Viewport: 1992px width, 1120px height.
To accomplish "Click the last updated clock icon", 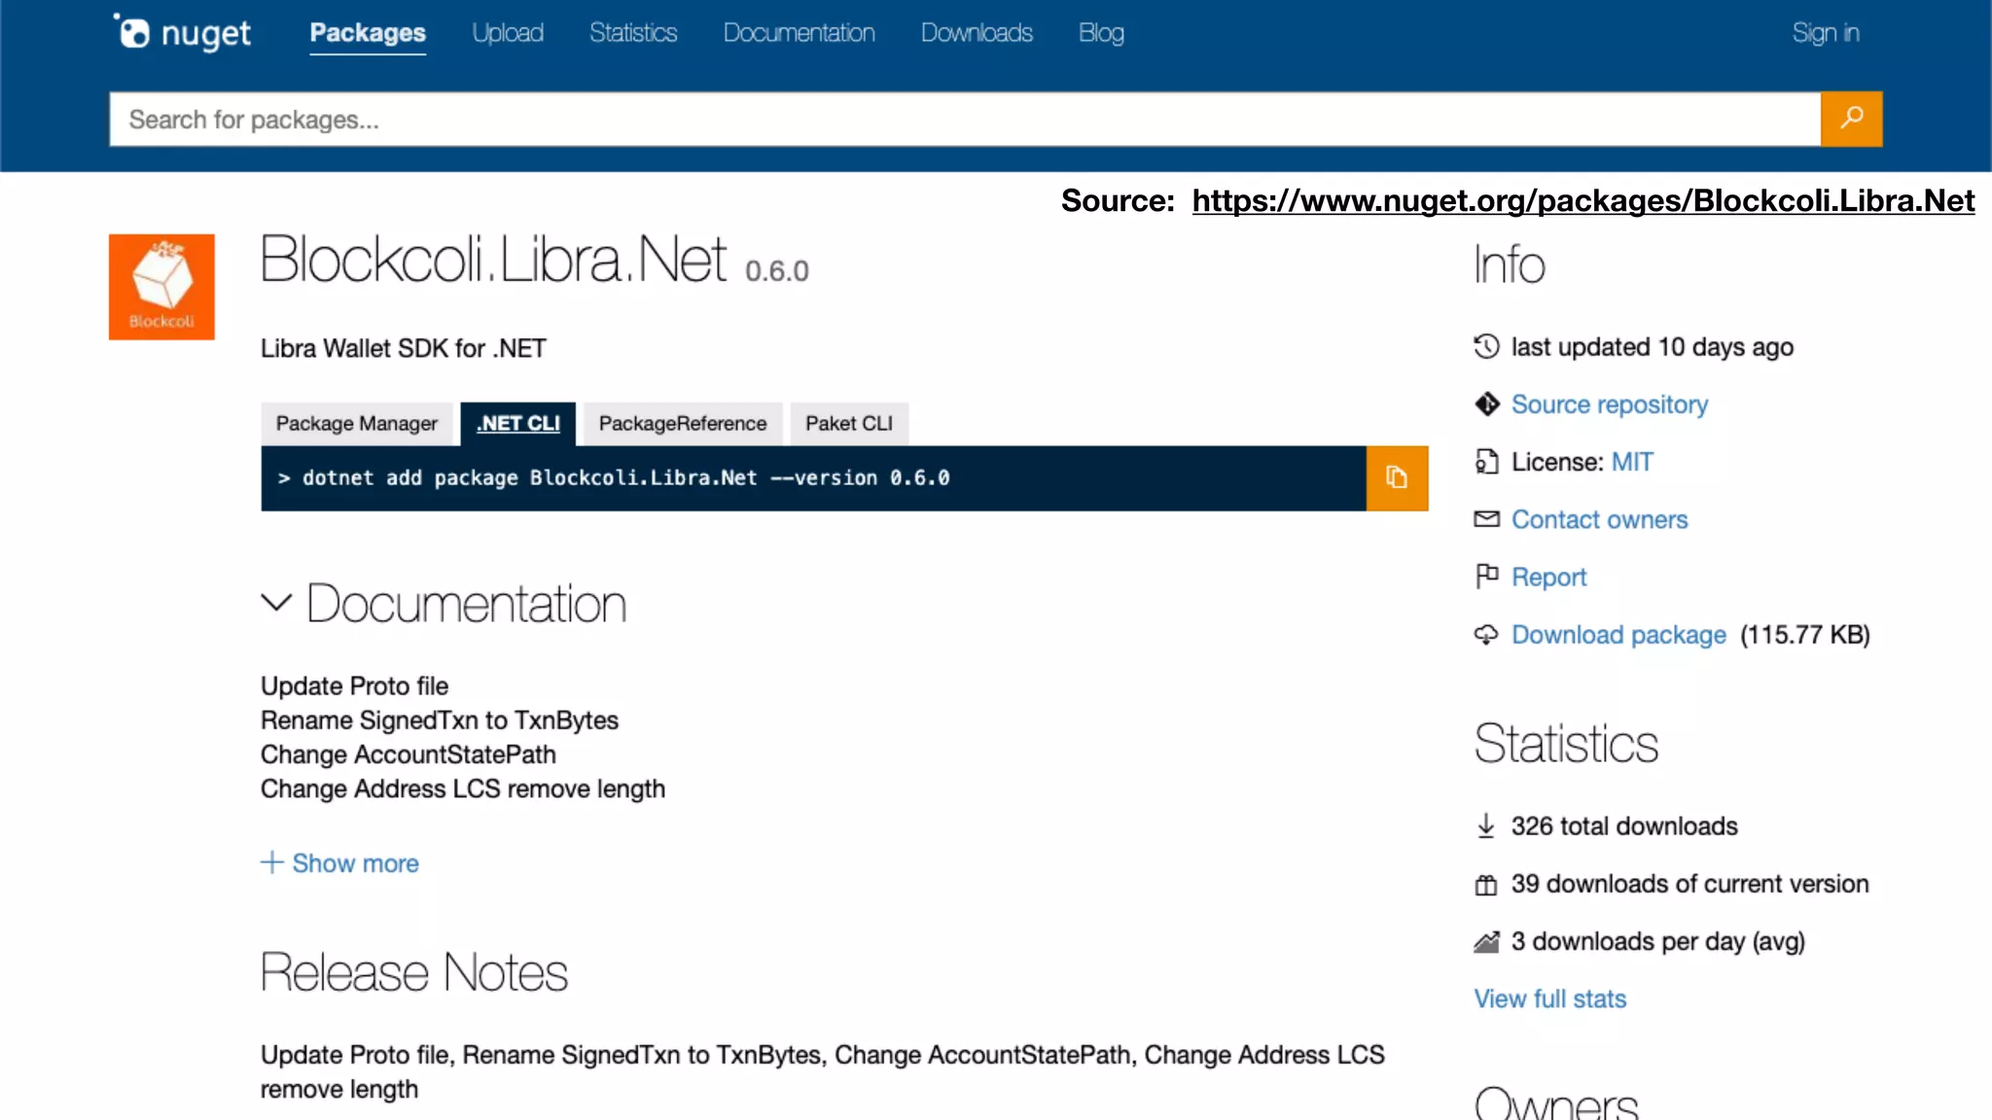I will coord(1486,346).
